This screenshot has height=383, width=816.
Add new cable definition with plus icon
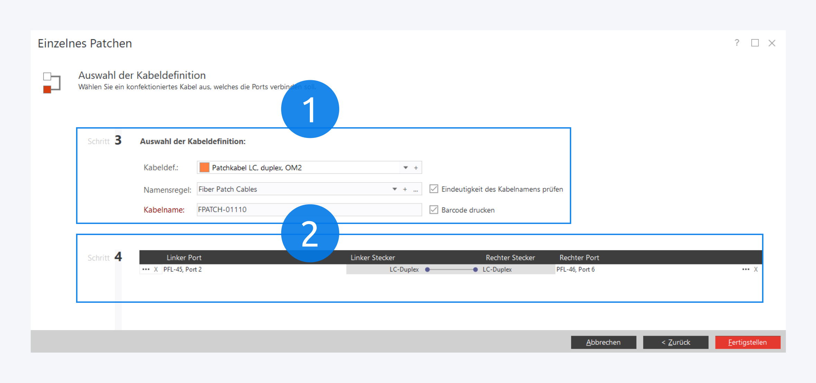click(416, 168)
